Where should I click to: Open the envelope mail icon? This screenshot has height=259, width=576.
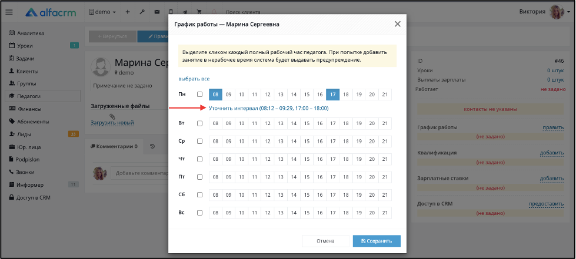click(157, 12)
